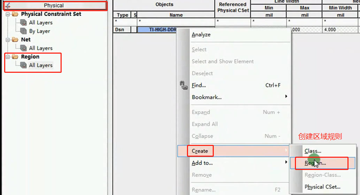Collapse the Physical Constraint Set folder

[8, 14]
